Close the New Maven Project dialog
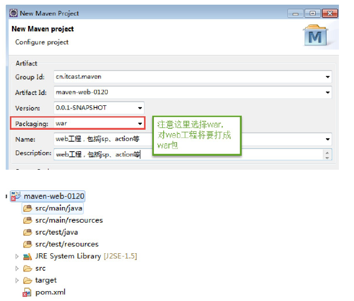The height and width of the screenshot is (301, 354). pos(330,13)
